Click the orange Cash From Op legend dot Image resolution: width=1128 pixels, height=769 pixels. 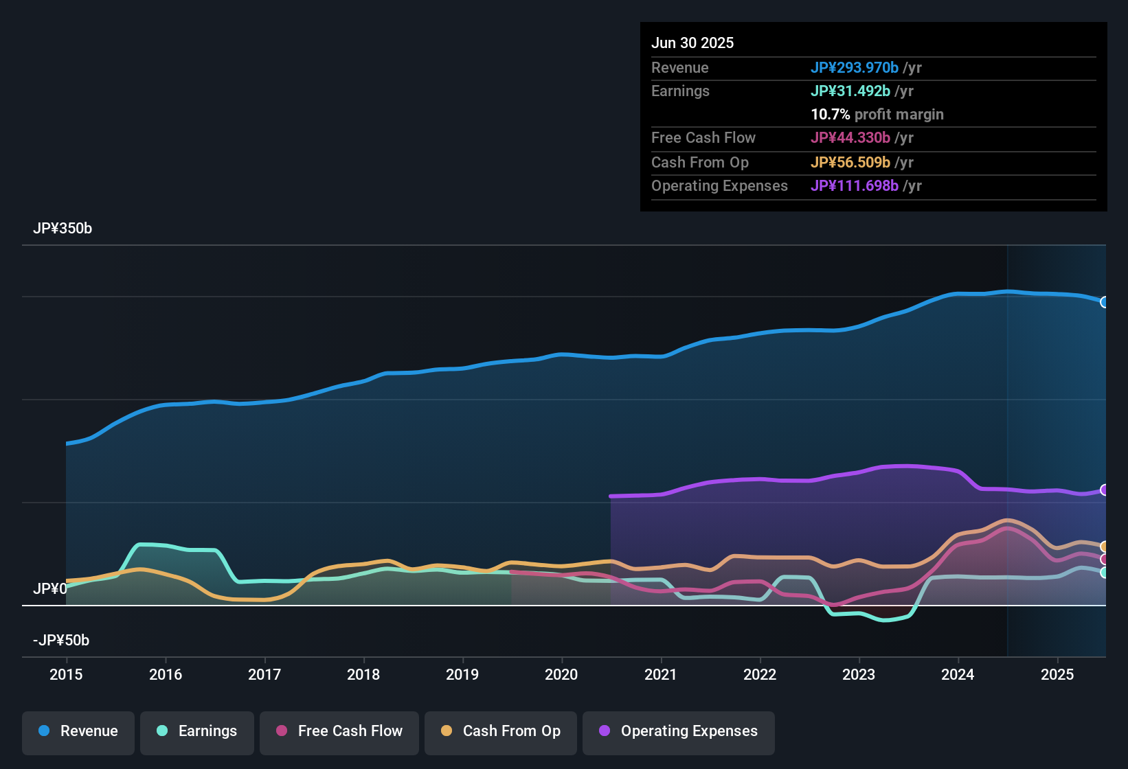(x=446, y=731)
